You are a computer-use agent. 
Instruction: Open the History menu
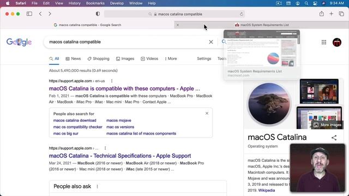[75, 3]
